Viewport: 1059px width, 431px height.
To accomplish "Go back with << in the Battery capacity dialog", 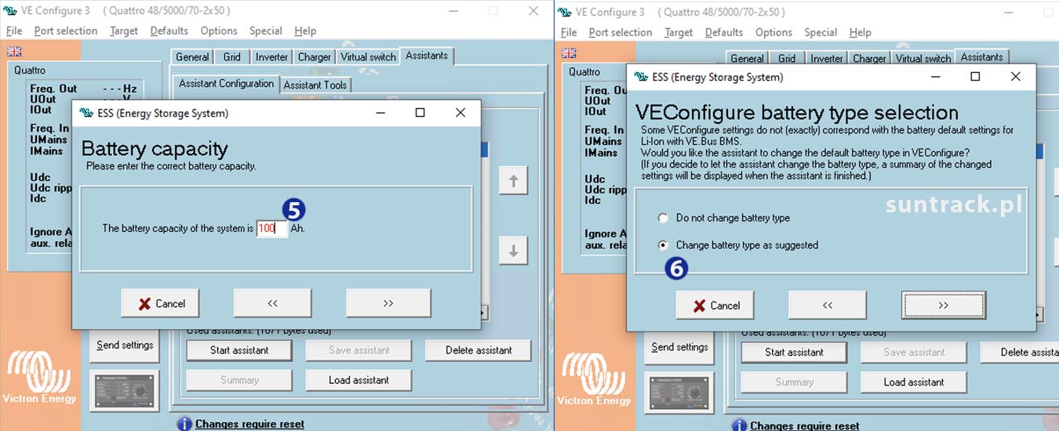I will click(272, 303).
